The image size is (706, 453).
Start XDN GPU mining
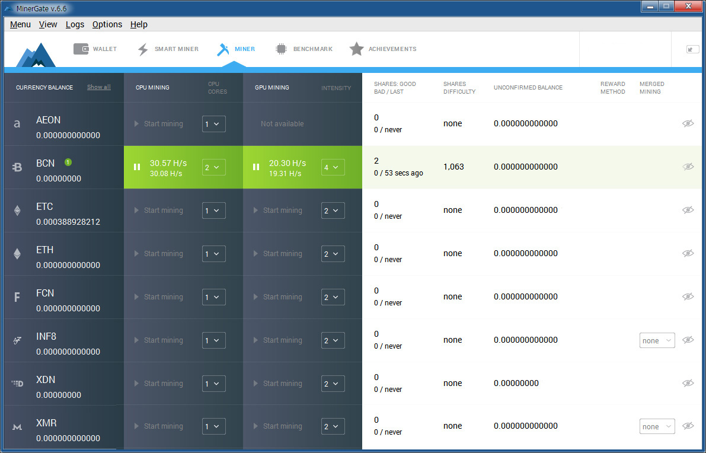coord(278,383)
